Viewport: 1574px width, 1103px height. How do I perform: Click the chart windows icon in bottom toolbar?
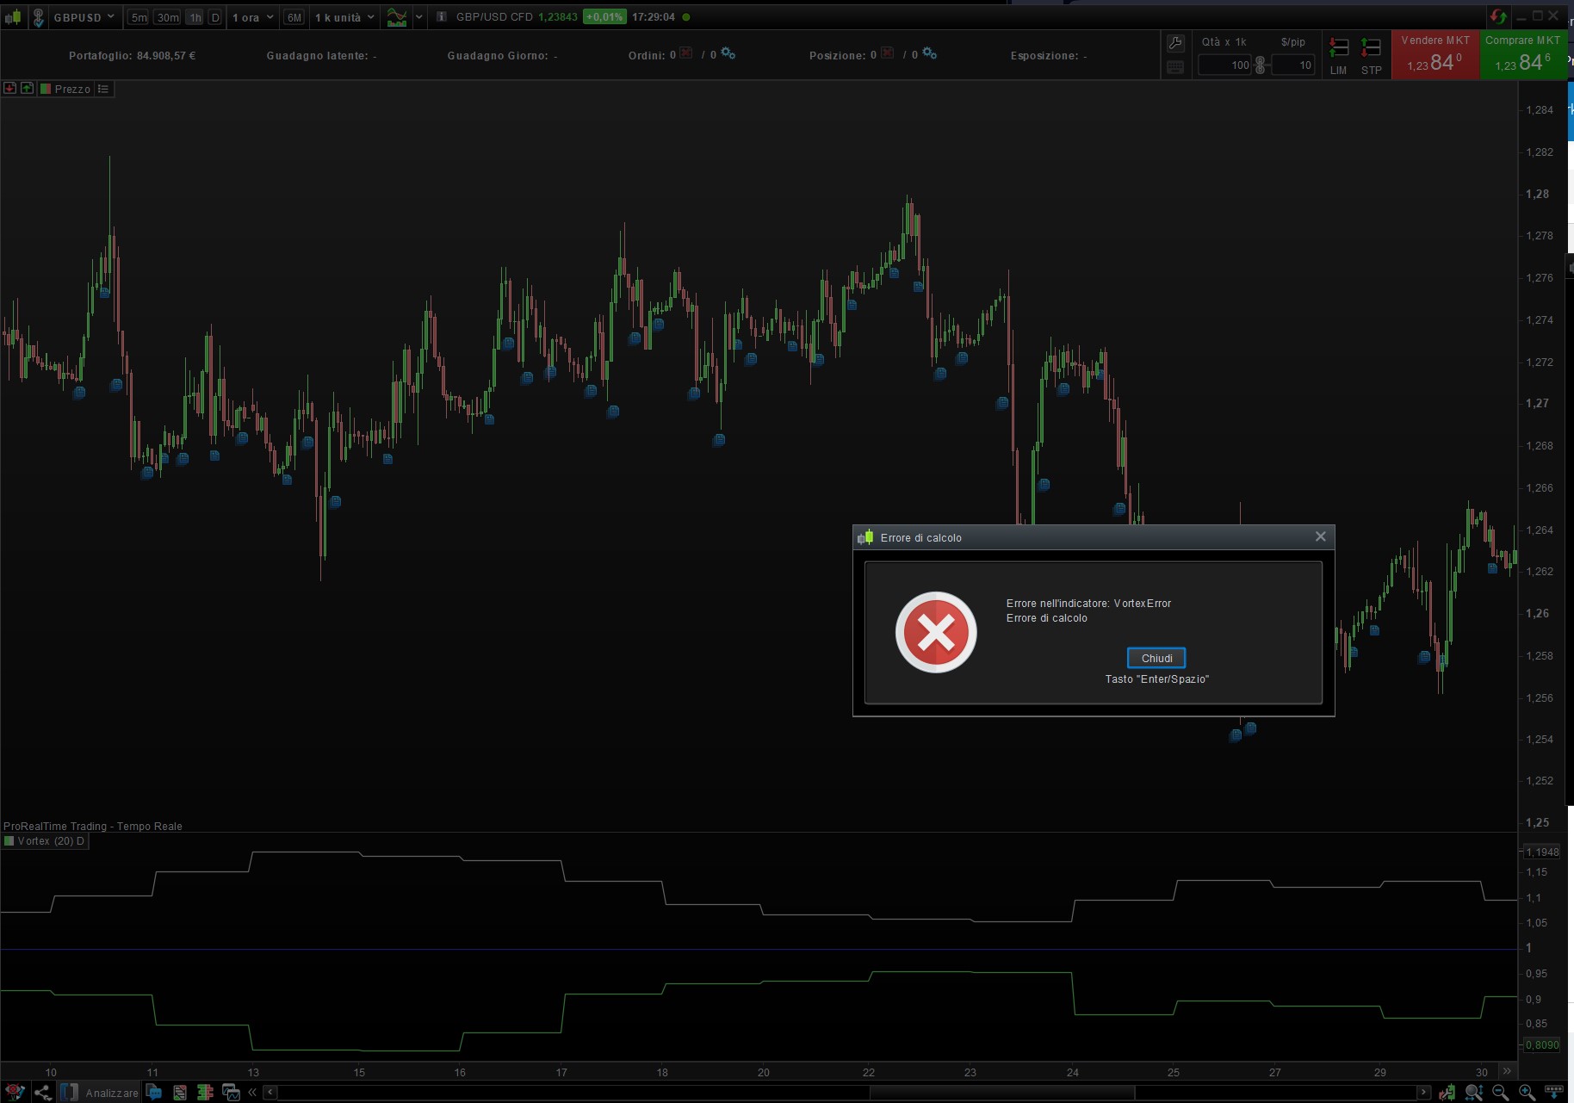[231, 1093]
